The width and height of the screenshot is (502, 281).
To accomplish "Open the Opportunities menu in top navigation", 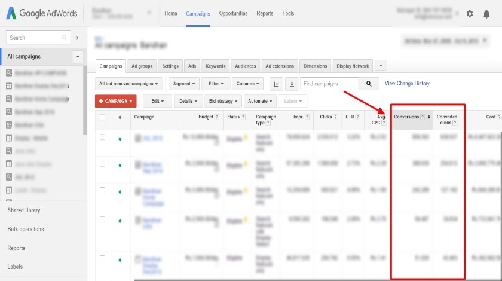I will tap(233, 13).
